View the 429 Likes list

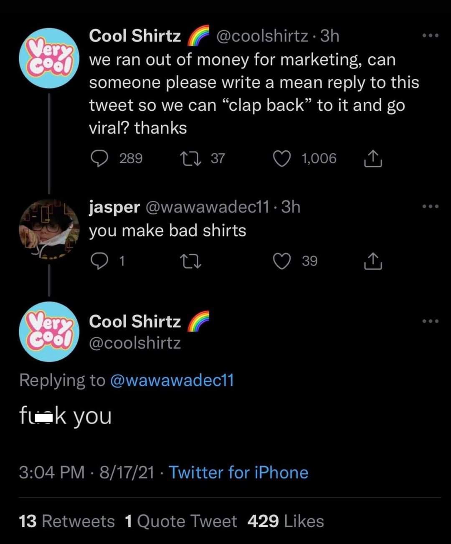tap(286, 521)
